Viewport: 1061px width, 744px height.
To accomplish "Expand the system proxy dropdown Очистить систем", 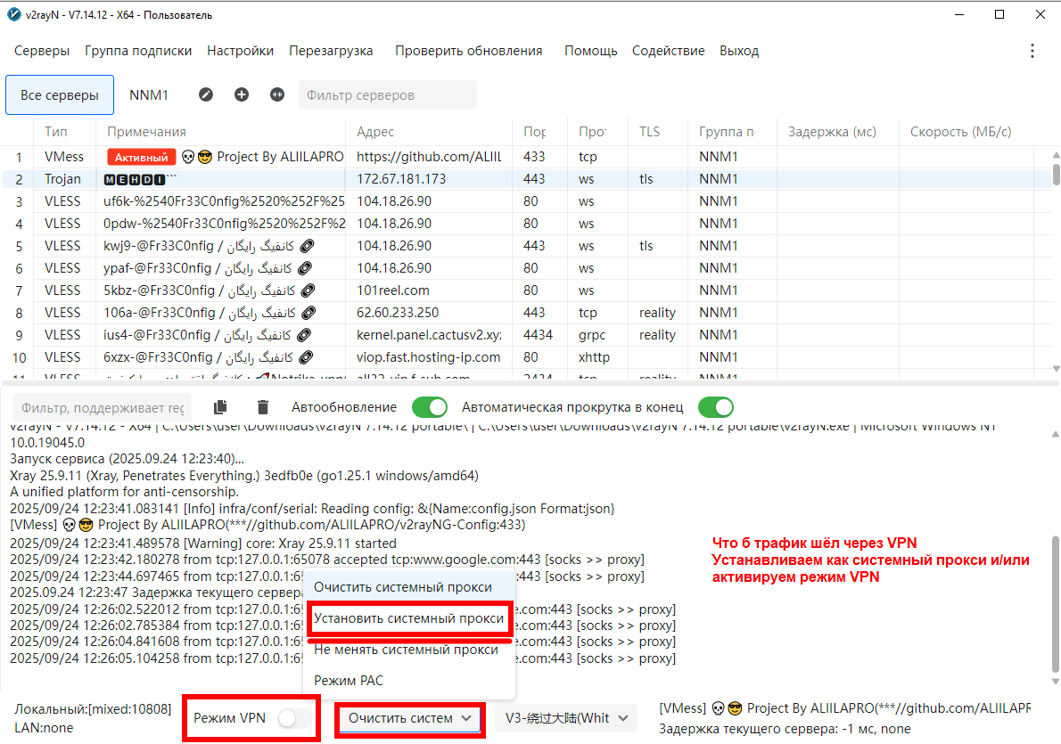I will coord(409,718).
